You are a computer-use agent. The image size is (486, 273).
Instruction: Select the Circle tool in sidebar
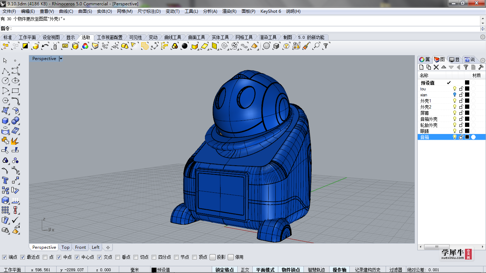5,81
